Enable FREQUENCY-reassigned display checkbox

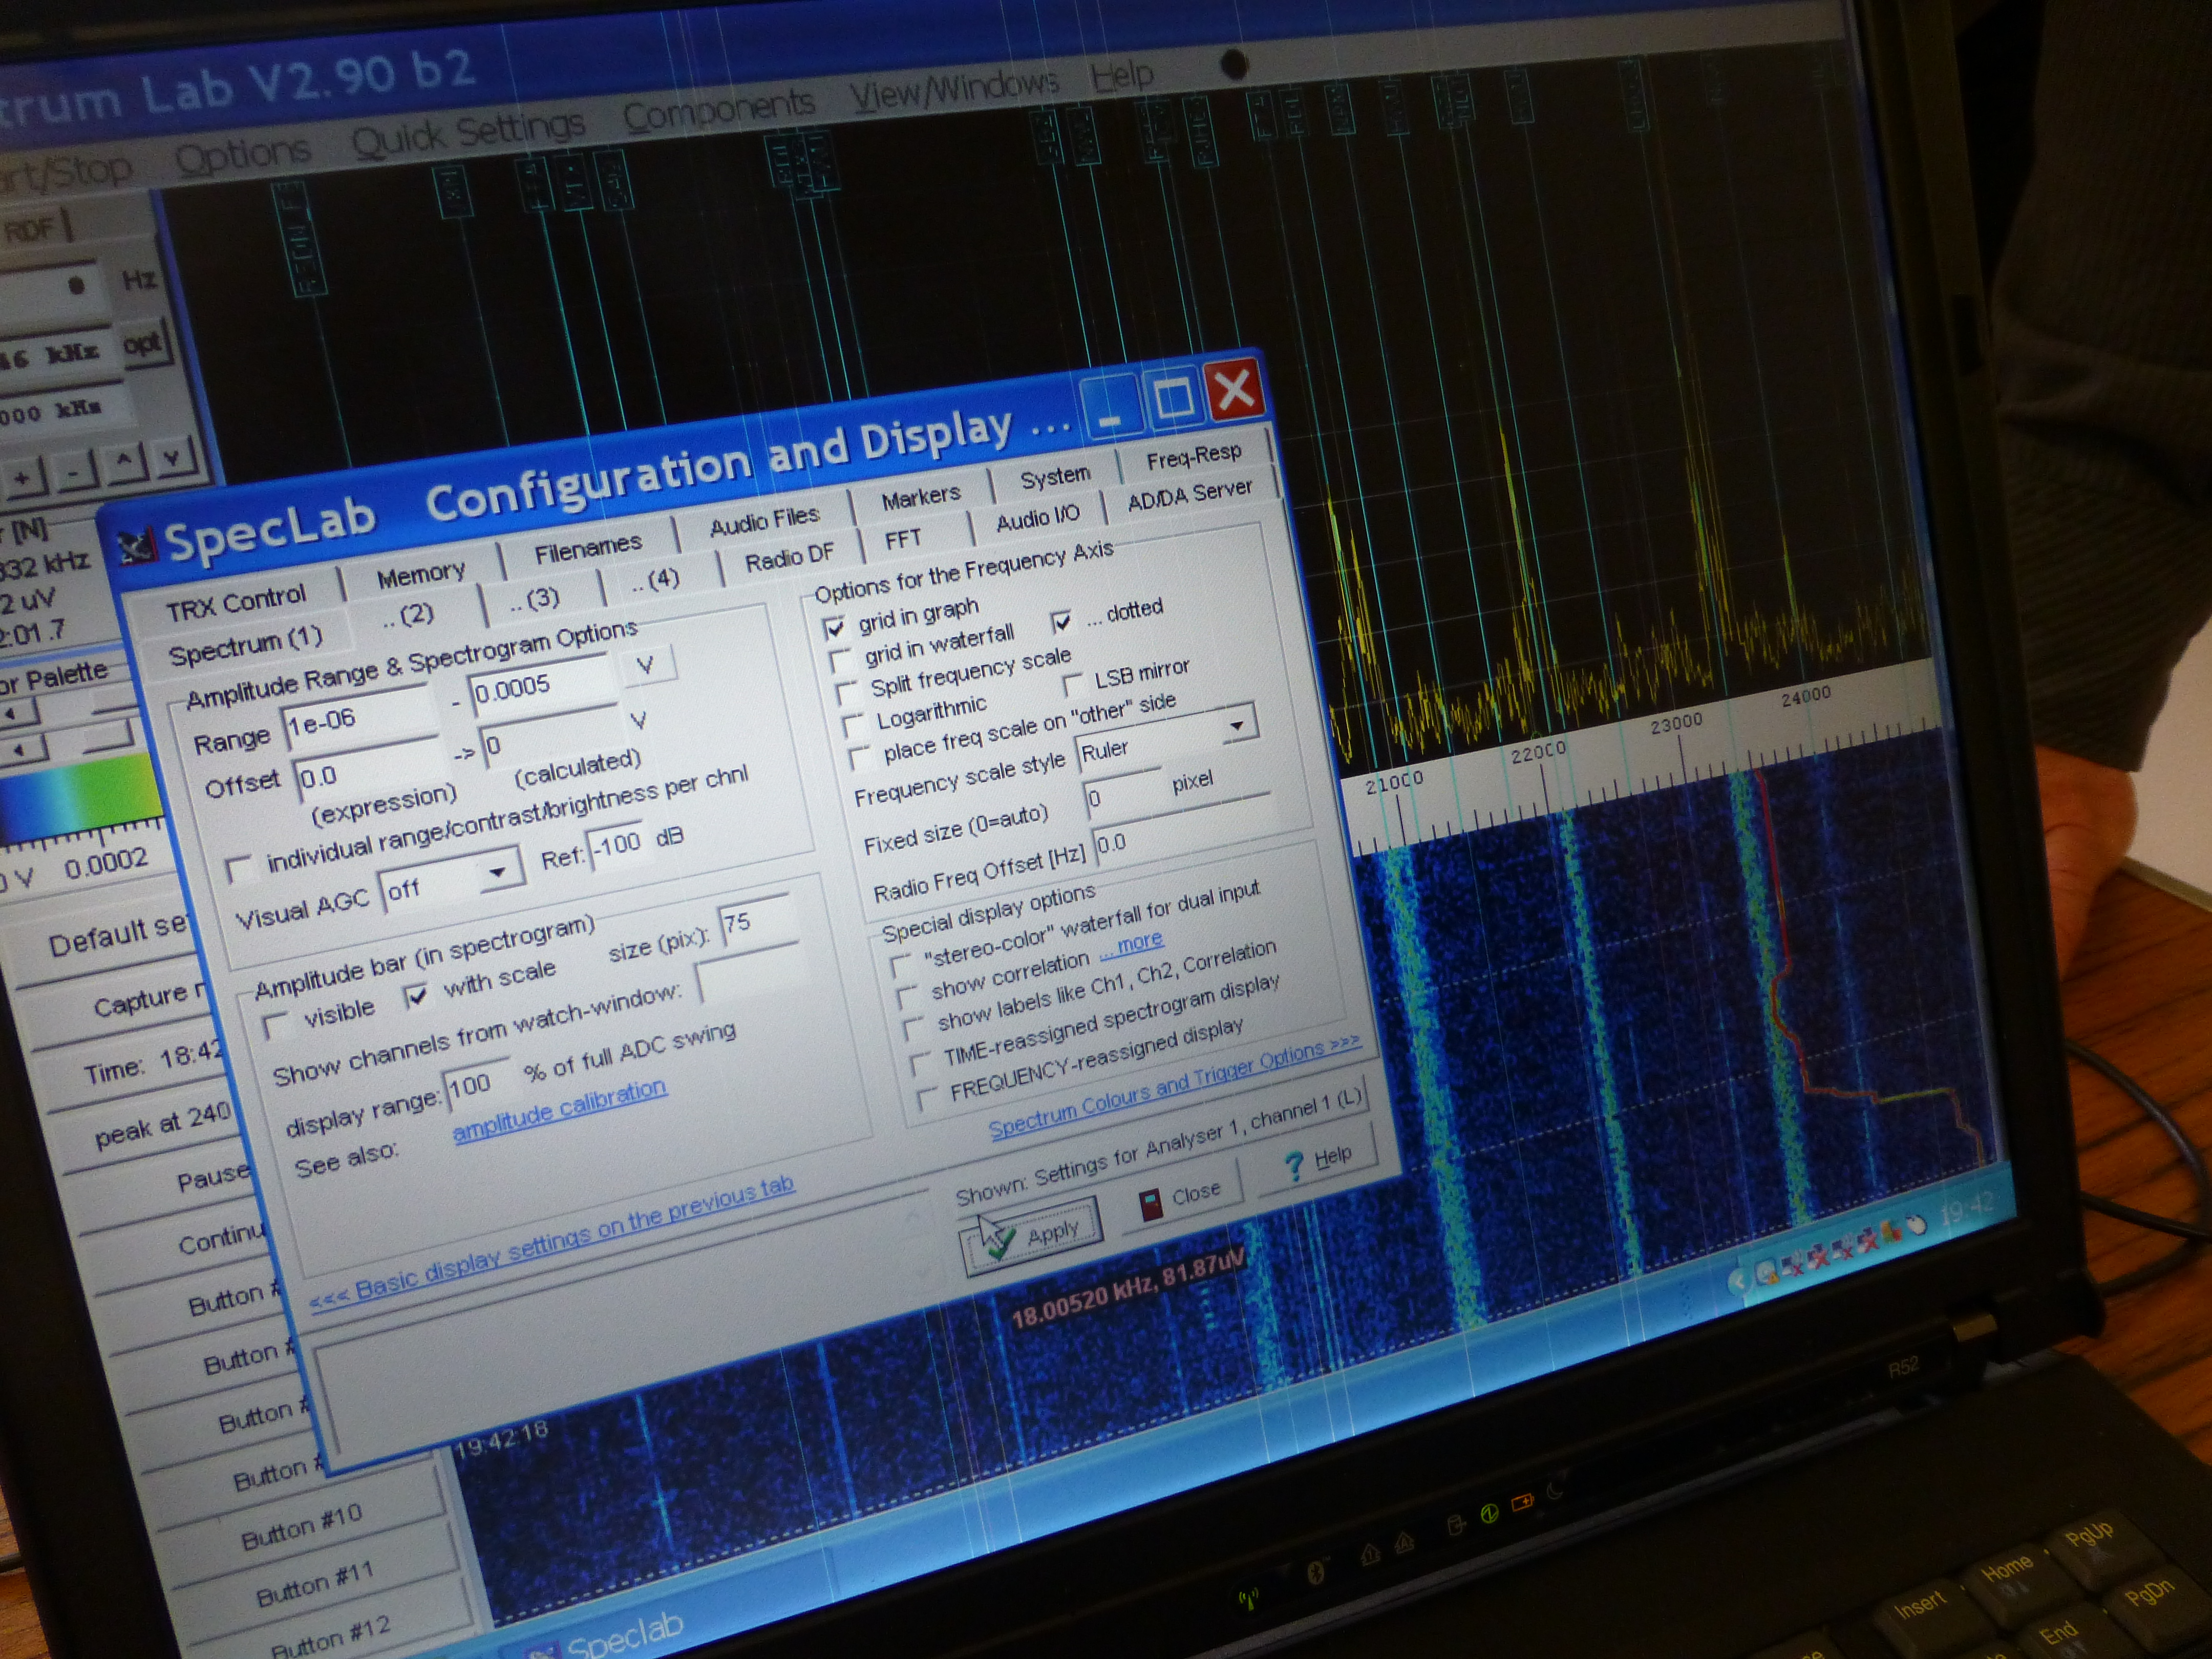[x=927, y=1098]
